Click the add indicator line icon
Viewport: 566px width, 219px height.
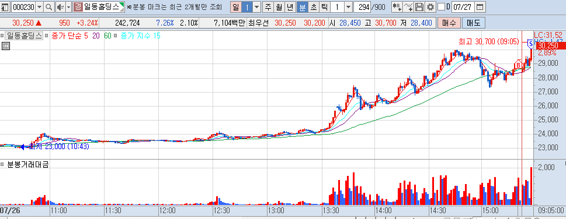point(408,7)
